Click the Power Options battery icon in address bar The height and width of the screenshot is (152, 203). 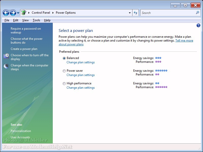click(x=24, y=12)
